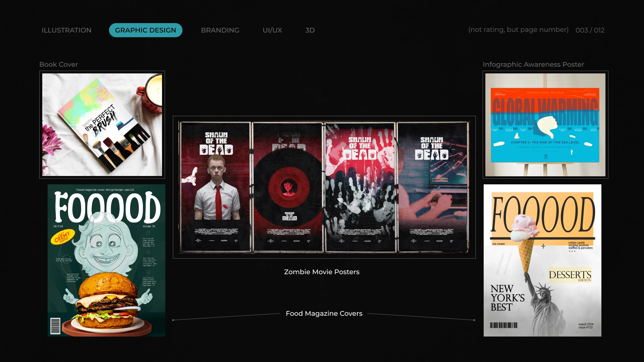The height and width of the screenshot is (362, 644).
Task: Click the 'Book Cover' label
Action: pos(59,64)
